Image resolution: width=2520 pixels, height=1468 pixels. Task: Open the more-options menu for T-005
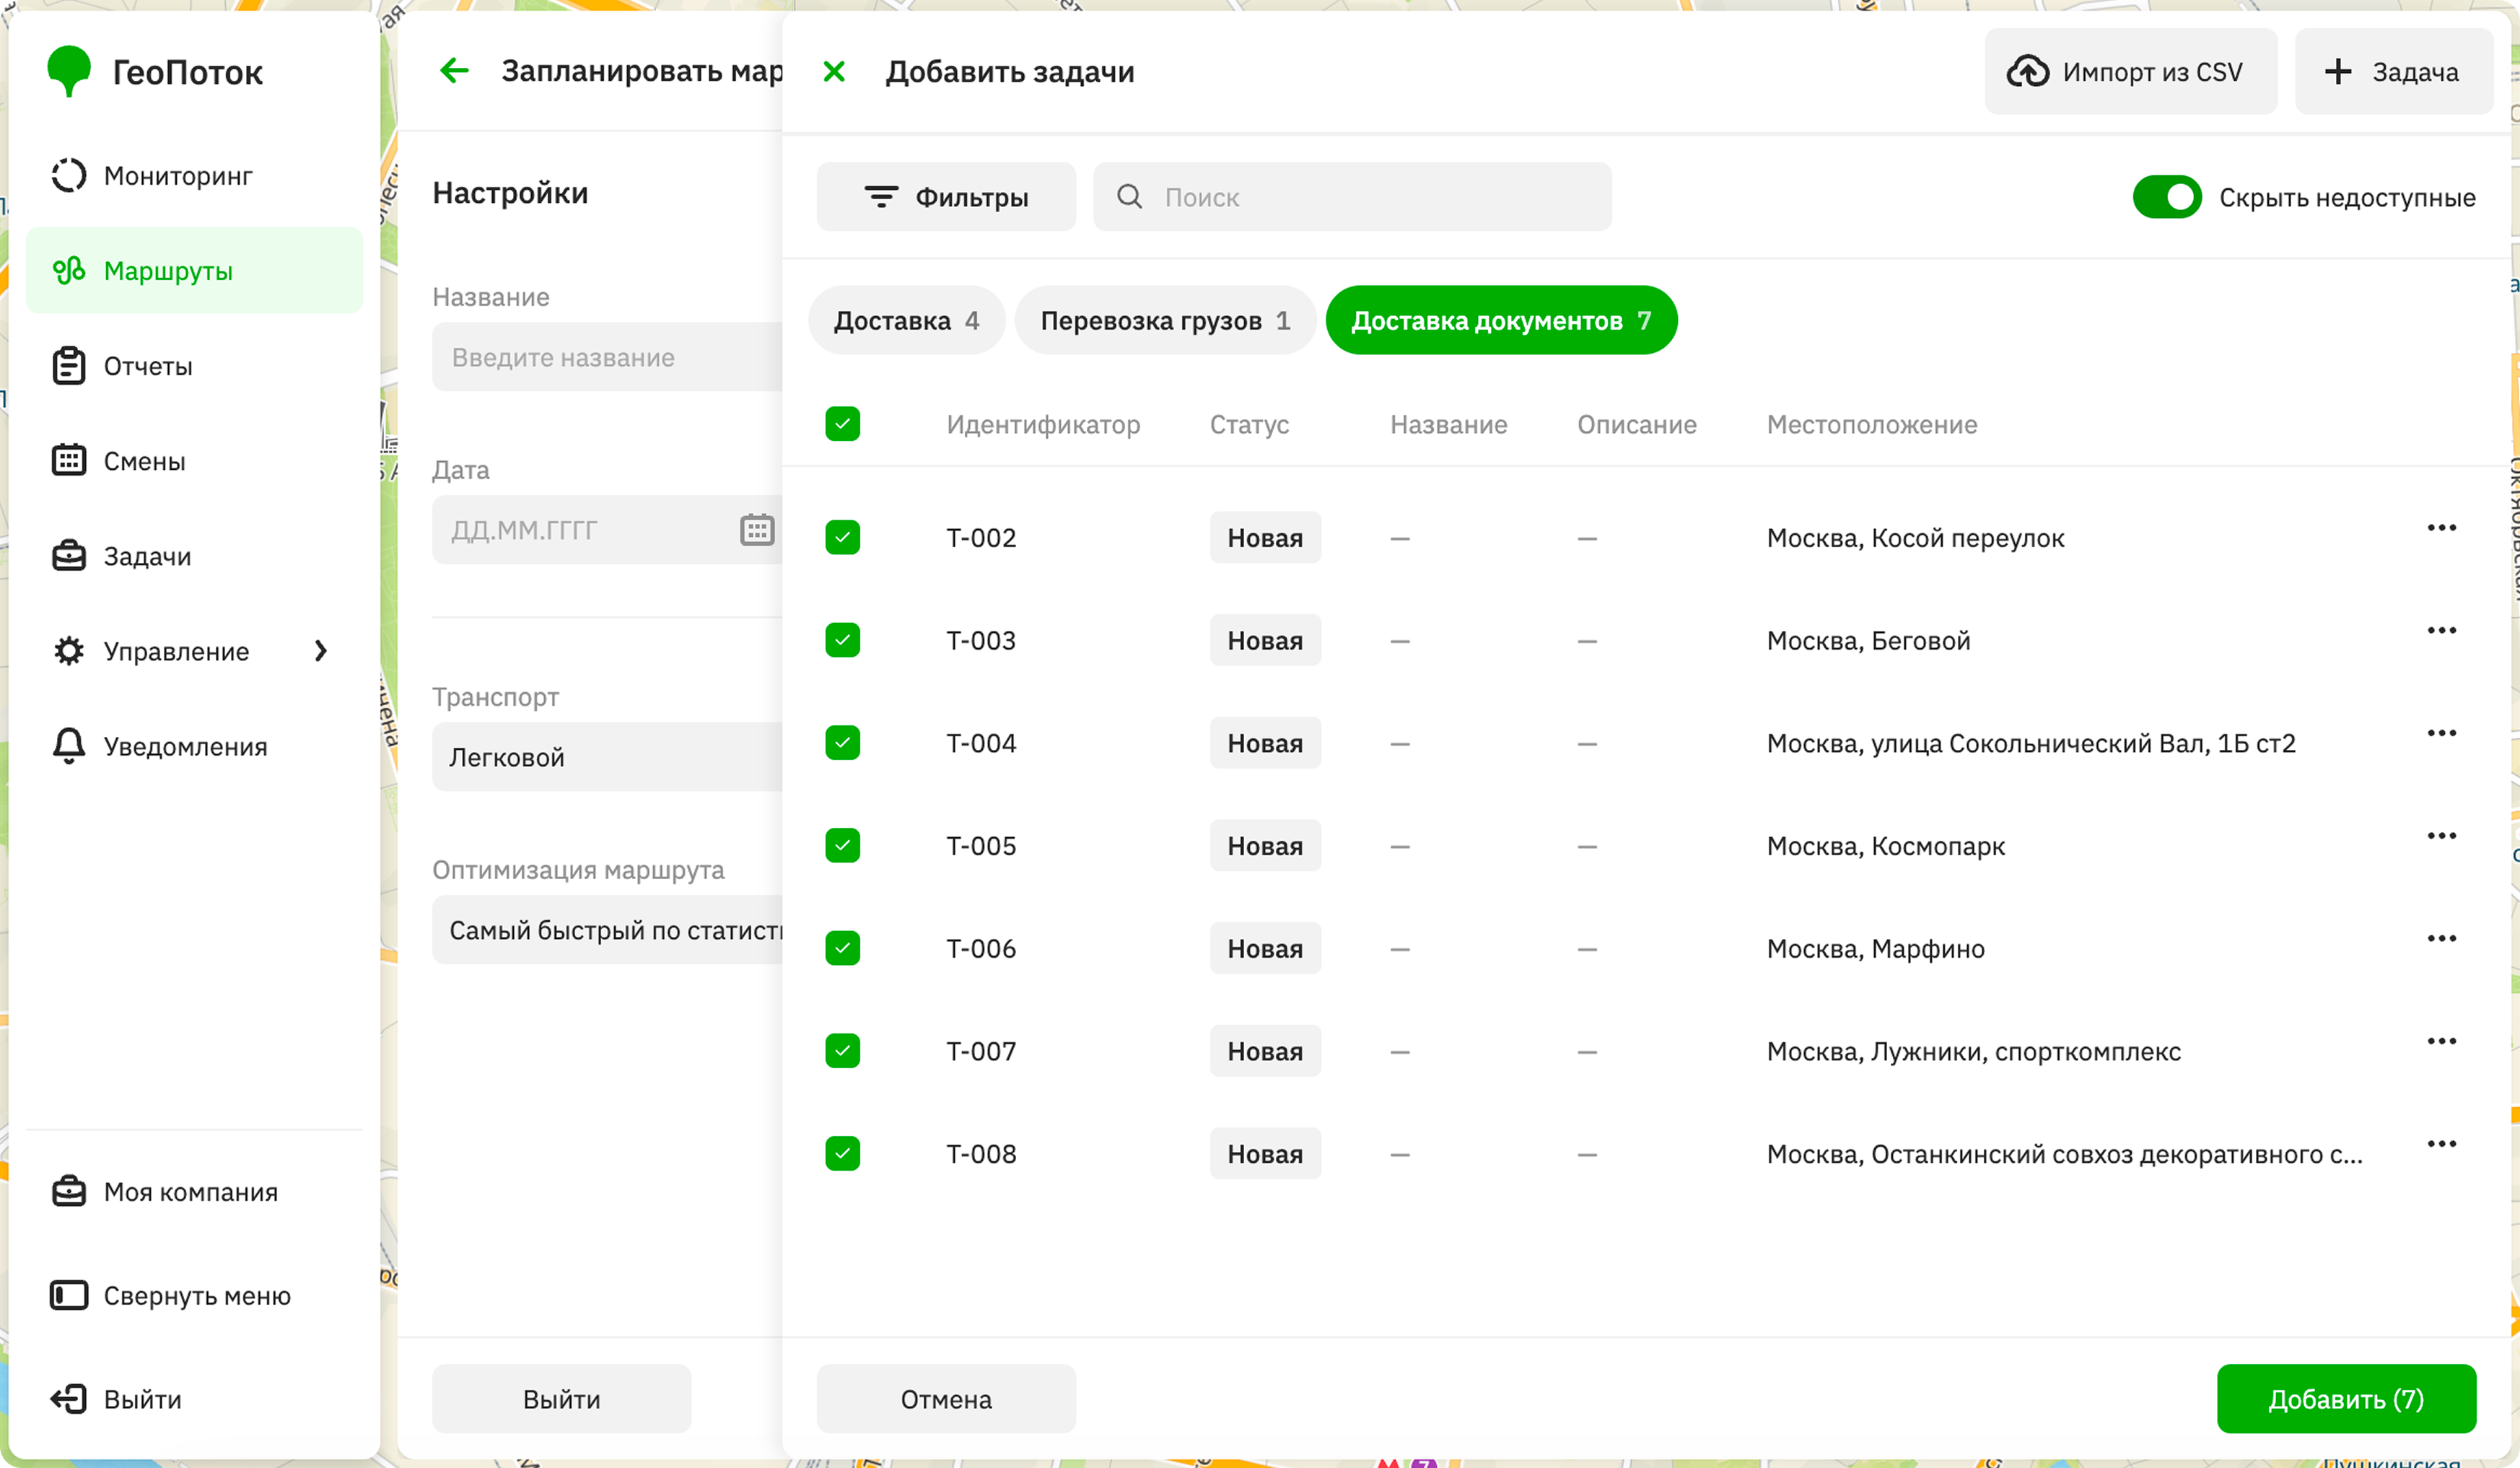(2441, 836)
